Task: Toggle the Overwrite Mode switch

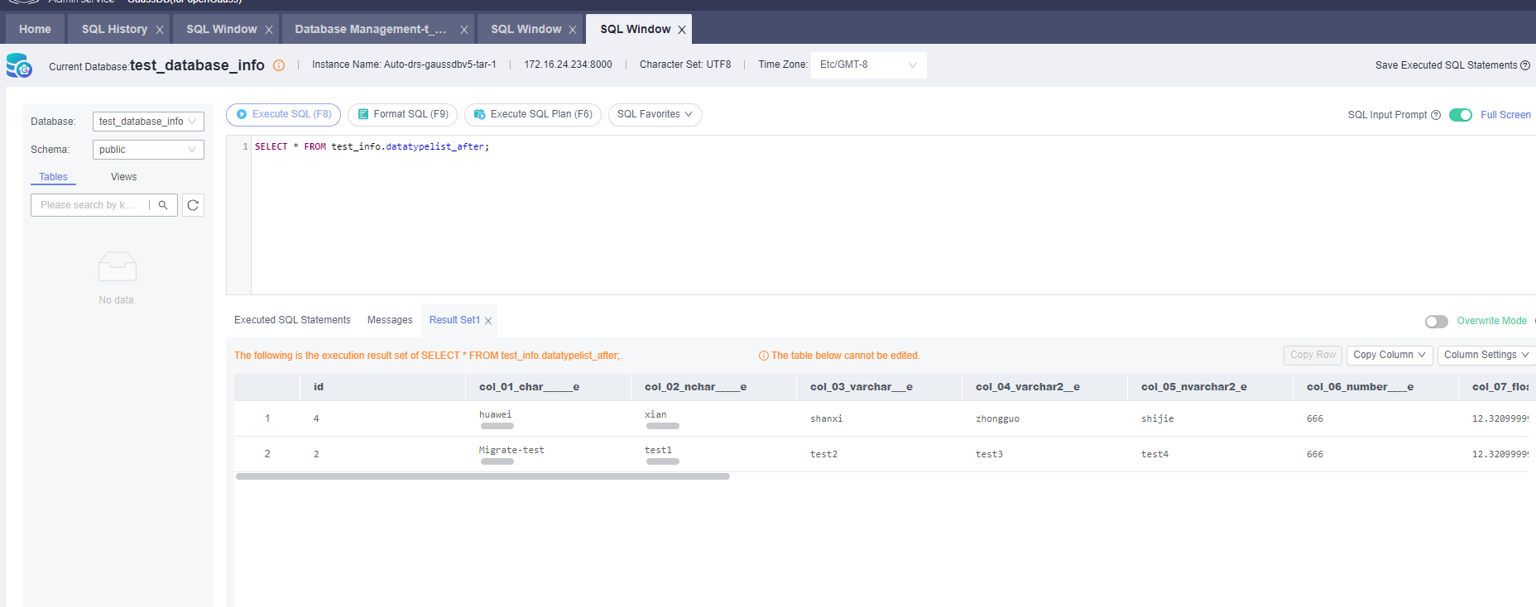Action: [1437, 321]
